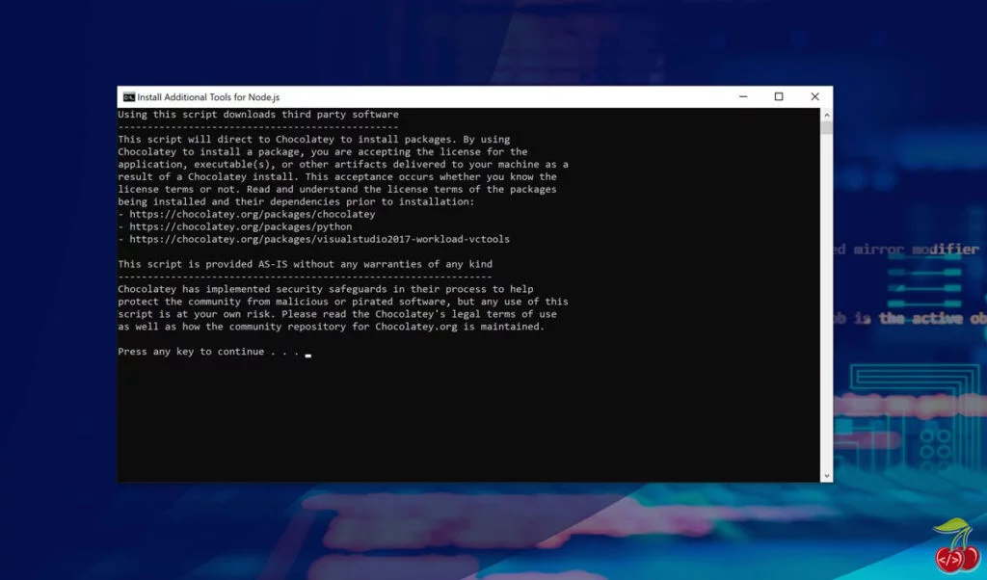Click the line starting "protect the community from malicious"

(343, 302)
